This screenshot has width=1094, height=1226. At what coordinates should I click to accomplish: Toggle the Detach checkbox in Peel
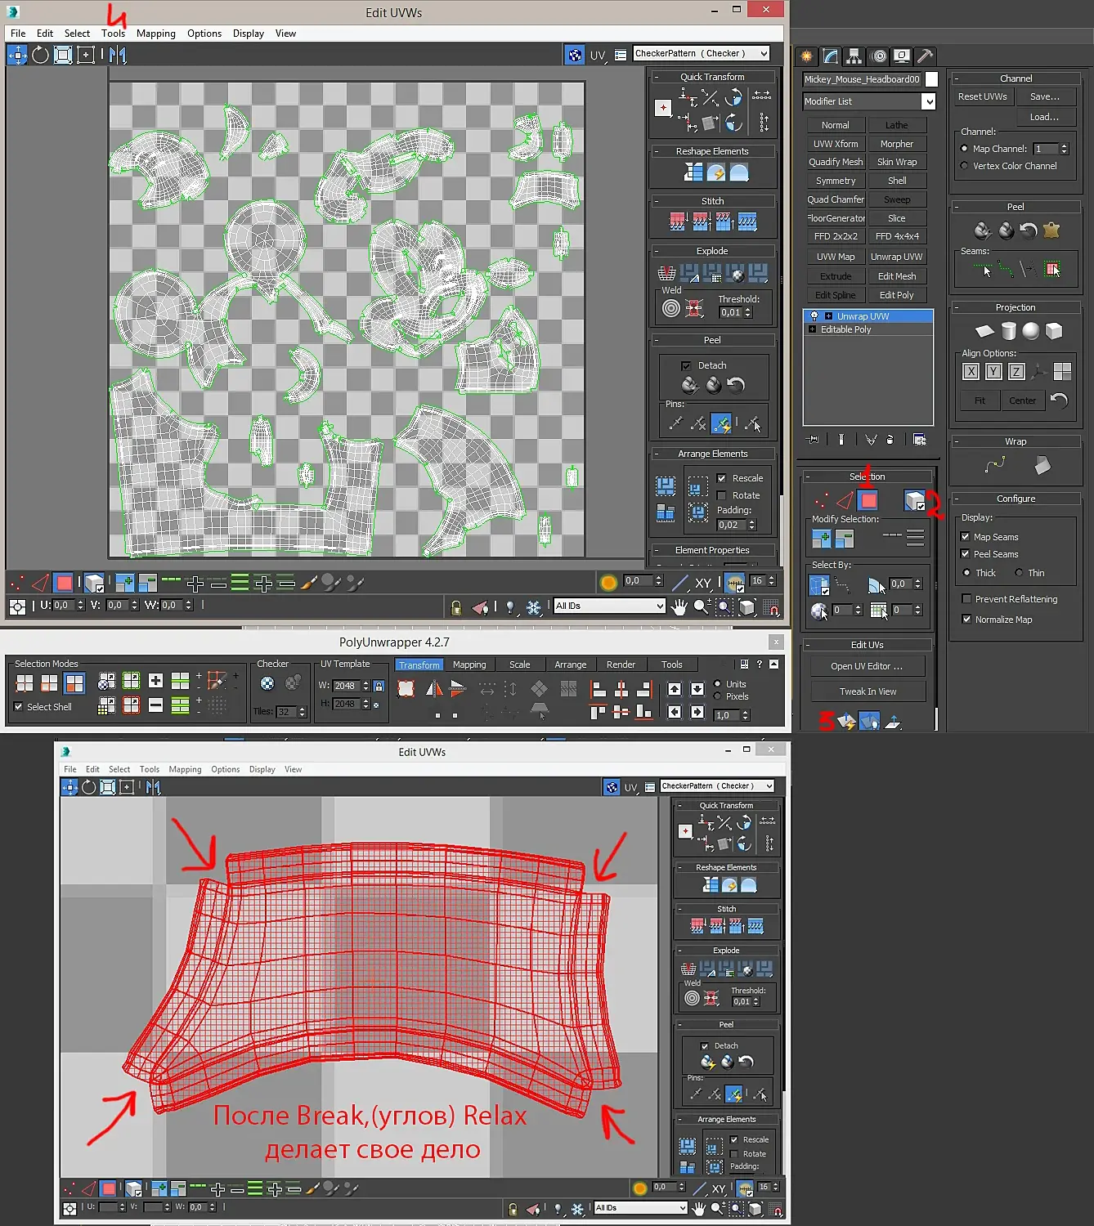point(686,365)
